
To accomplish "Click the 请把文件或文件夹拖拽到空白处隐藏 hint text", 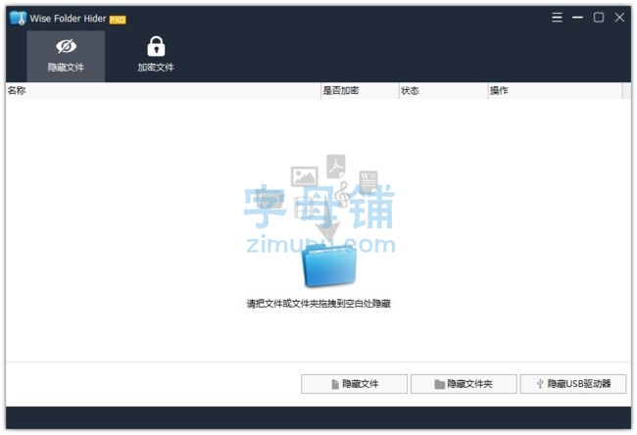I will coord(318,304).
